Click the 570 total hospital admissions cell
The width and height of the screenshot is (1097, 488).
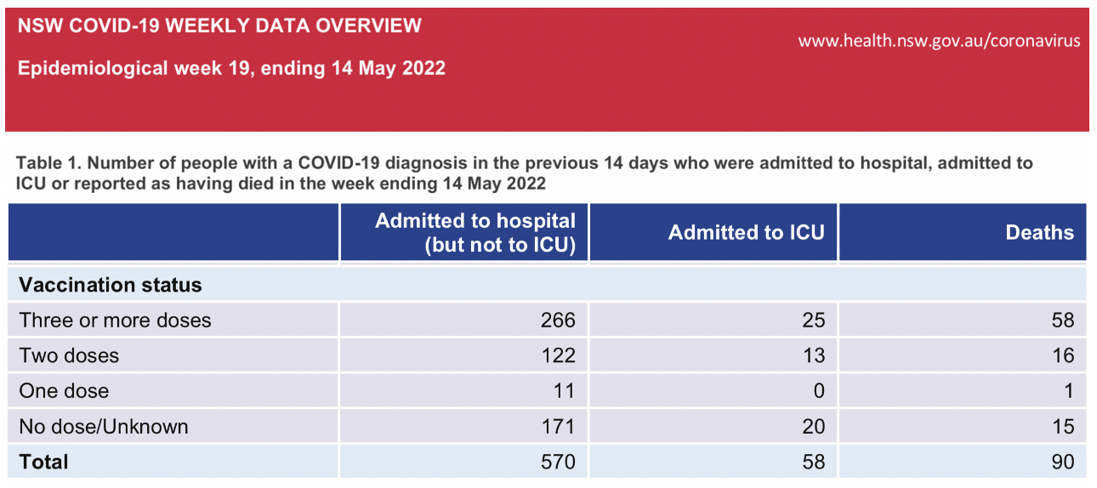pos(558,462)
